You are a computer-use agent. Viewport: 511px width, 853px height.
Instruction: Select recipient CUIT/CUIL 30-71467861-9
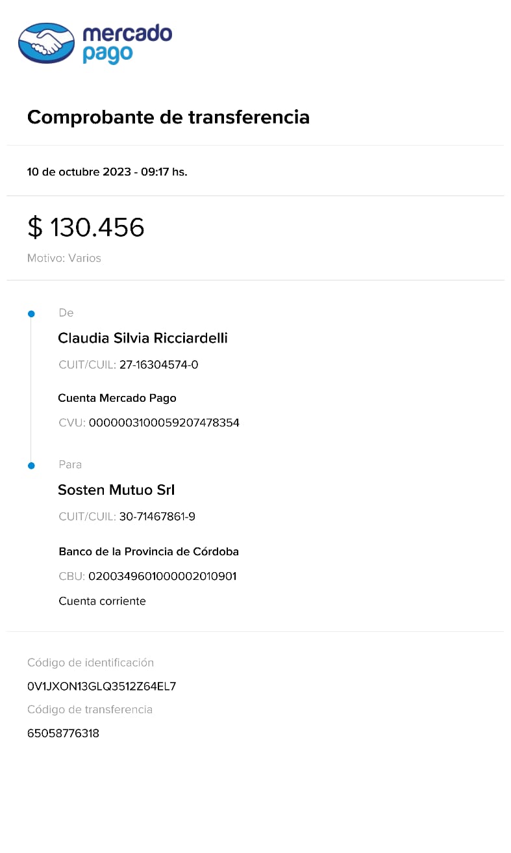[157, 517]
